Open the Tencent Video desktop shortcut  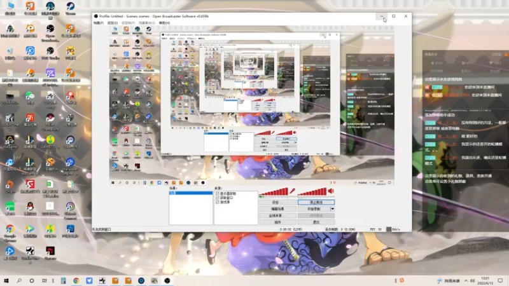30,231
